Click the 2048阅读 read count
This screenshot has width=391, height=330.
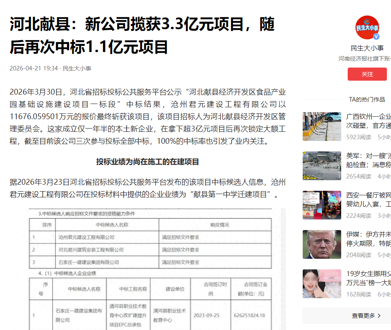(x=359, y=255)
